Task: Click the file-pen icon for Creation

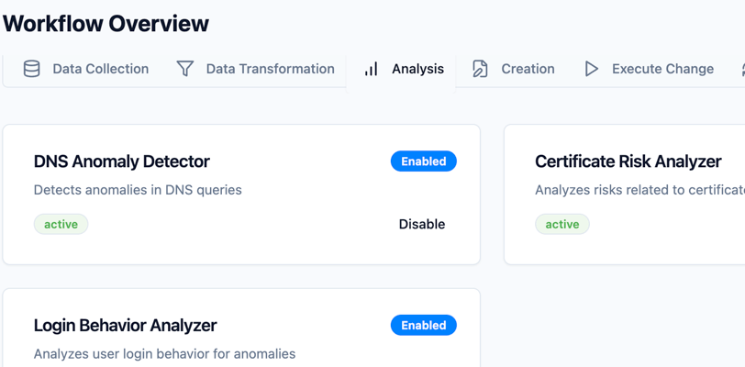Action: (x=480, y=69)
